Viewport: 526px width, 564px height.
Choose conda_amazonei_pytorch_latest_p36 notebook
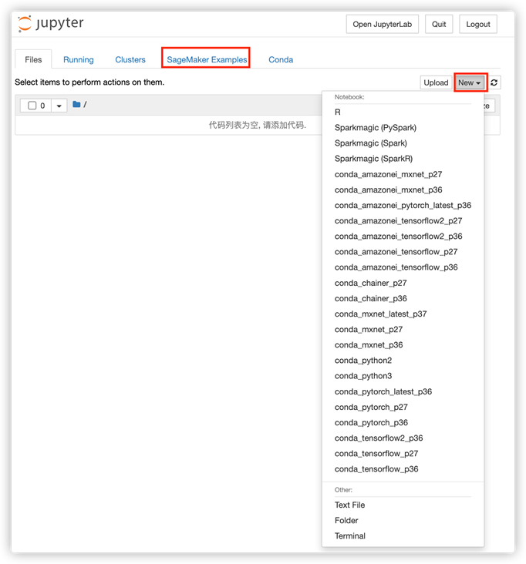tap(403, 206)
